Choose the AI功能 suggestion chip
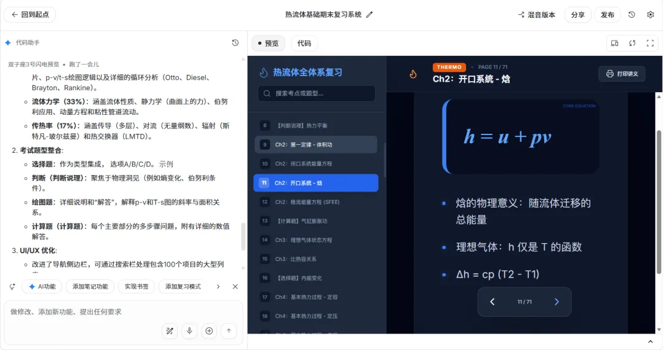 point(42,287)
